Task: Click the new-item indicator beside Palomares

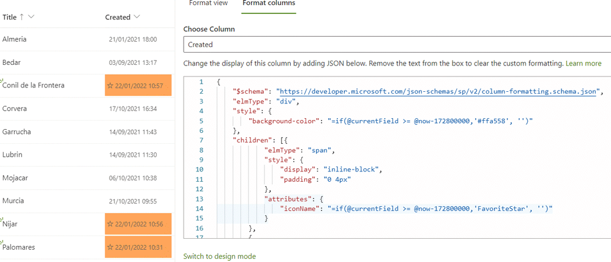Action: (2, 242)
